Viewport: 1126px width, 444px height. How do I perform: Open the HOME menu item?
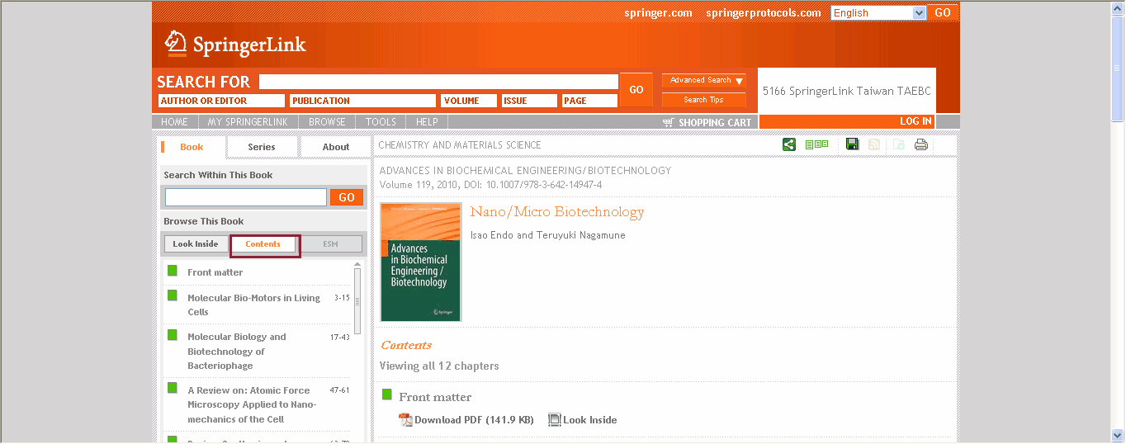(x=174, y=122)
